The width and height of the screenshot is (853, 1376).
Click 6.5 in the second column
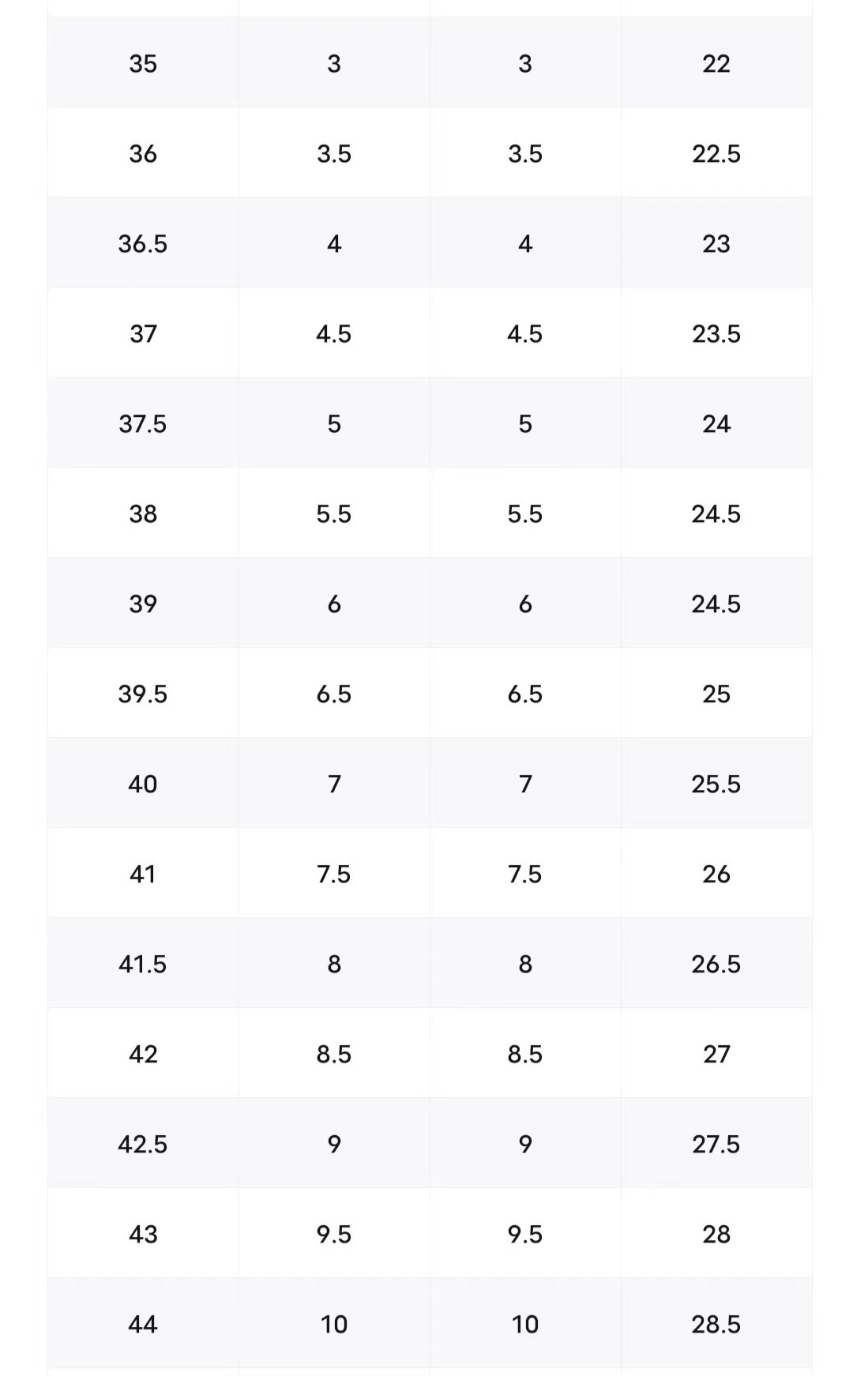(x=334, y=694)
